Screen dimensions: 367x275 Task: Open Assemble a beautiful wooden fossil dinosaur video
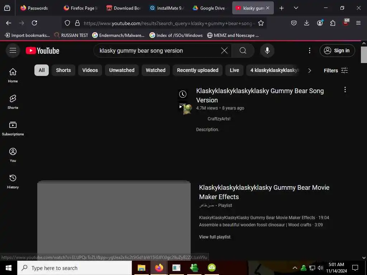(261, 225)
